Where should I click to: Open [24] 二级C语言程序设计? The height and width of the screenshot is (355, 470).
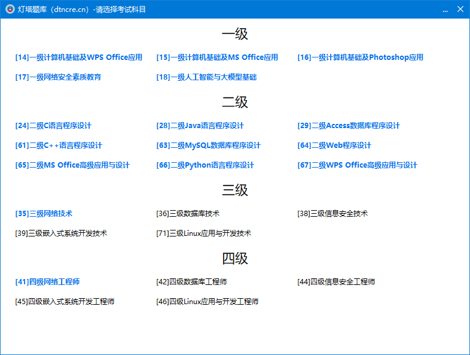coord(53,126)
